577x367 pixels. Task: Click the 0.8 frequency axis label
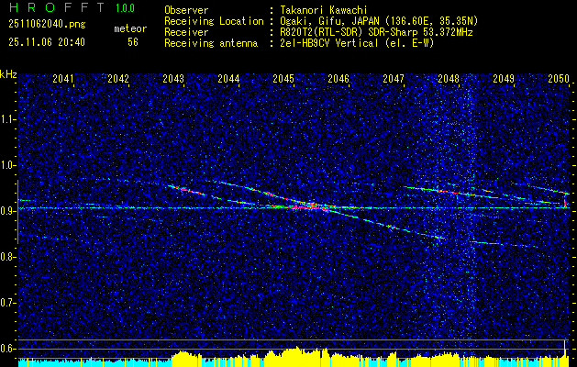coord(7,257)
